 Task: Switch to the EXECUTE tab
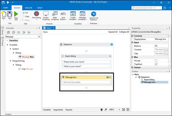tap(28, 8)
